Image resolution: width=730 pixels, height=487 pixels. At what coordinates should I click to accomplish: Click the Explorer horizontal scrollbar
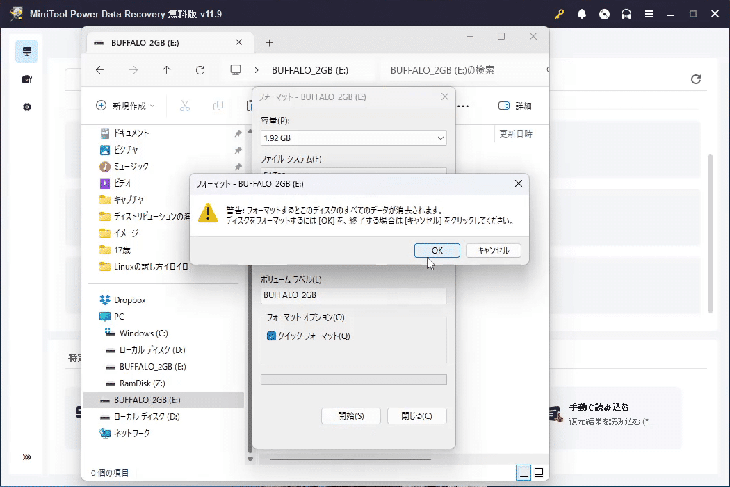350,459
